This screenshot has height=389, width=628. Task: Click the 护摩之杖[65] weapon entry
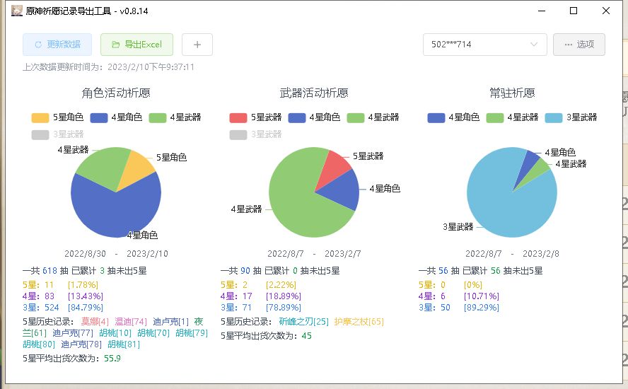359,322
